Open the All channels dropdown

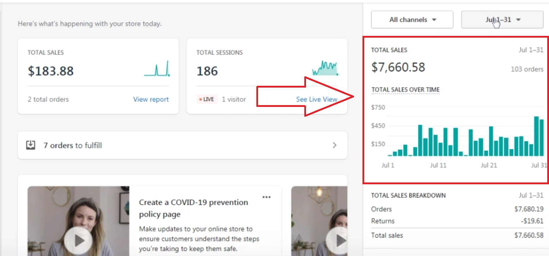pos(412,20)
